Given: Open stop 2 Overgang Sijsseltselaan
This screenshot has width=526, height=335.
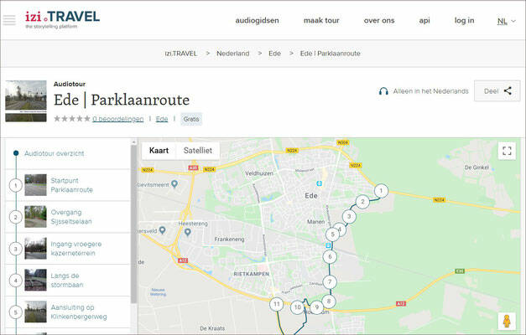Looking at the screenshot, I should pos(68,217).
